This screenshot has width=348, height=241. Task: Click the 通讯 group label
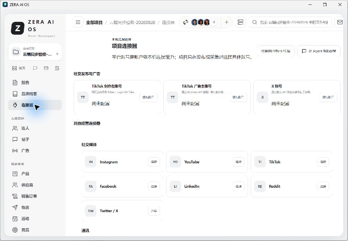click(x=85, y=231)
